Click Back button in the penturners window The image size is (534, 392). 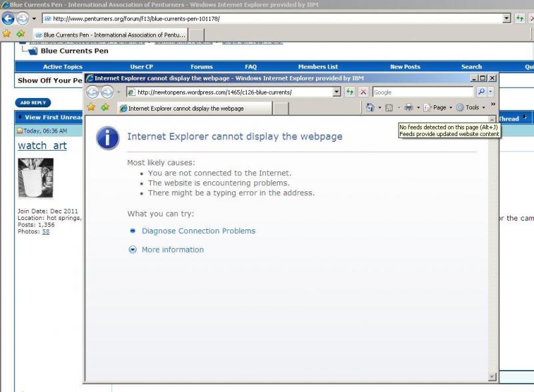coord(8,19)
